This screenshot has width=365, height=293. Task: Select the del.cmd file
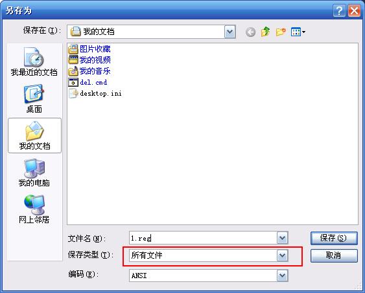click(88, 82)
